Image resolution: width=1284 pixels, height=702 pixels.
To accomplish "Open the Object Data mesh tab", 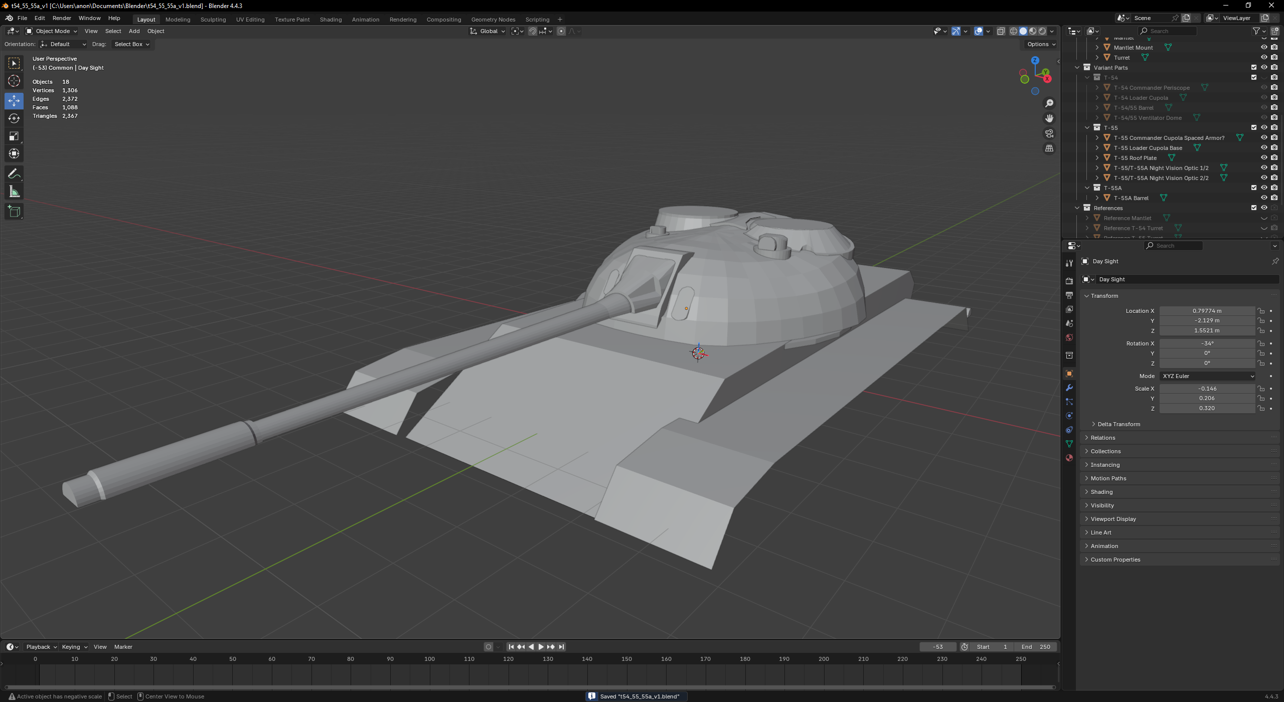I will pos(1069,444).
